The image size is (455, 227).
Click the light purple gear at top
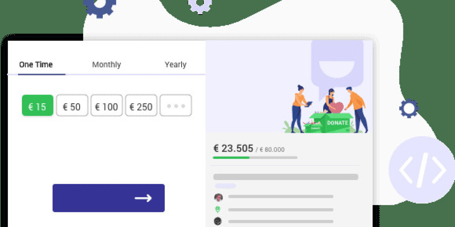pos(200,4)
